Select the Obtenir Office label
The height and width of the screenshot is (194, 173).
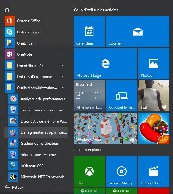coord(28,21)
